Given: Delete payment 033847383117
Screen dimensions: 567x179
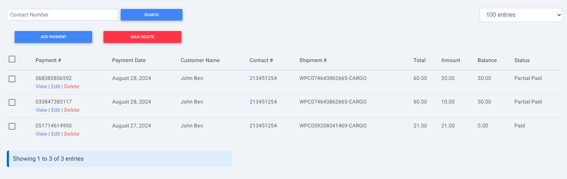Looking at the screenshot, I should click(72, 110).
